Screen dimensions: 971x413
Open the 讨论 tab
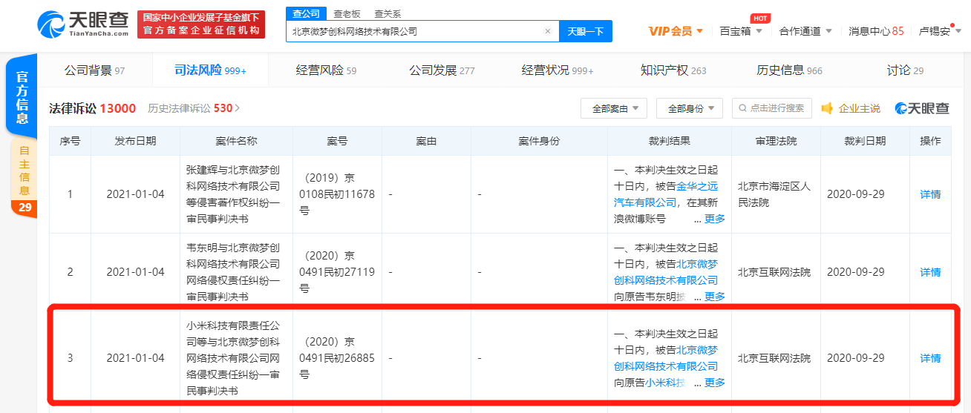(905, 70)
